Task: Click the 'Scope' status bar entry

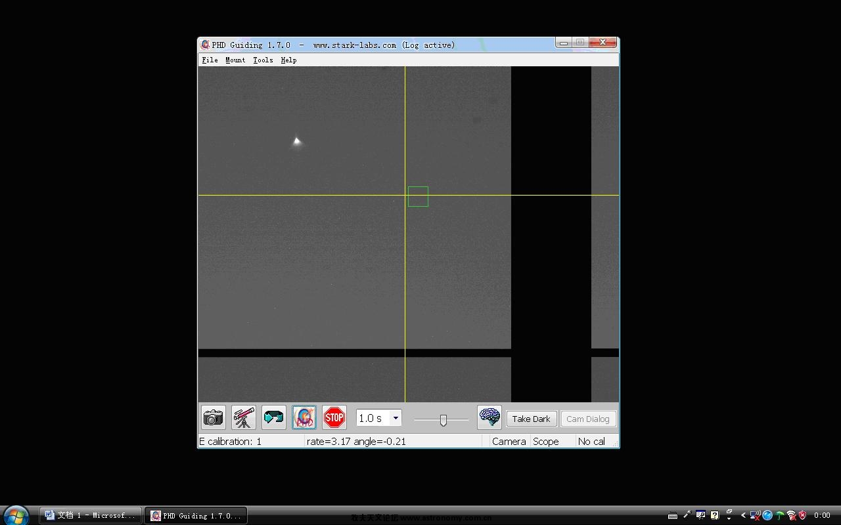Action: pyautogui.click(x=546, y=442)
